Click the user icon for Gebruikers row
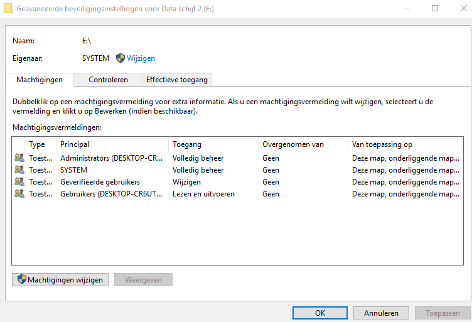 point(19,194)
